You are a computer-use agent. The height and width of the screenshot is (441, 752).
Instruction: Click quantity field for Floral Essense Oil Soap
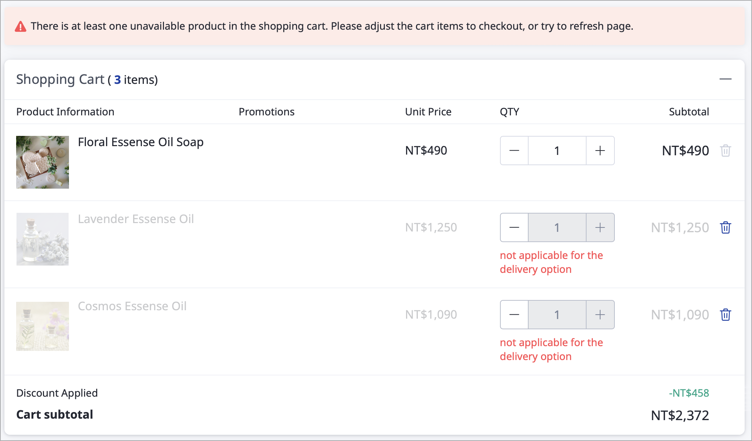[557, 151]
